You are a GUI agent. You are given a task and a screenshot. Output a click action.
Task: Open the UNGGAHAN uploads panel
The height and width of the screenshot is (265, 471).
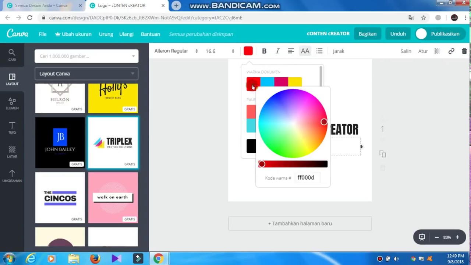click(12, 176)
